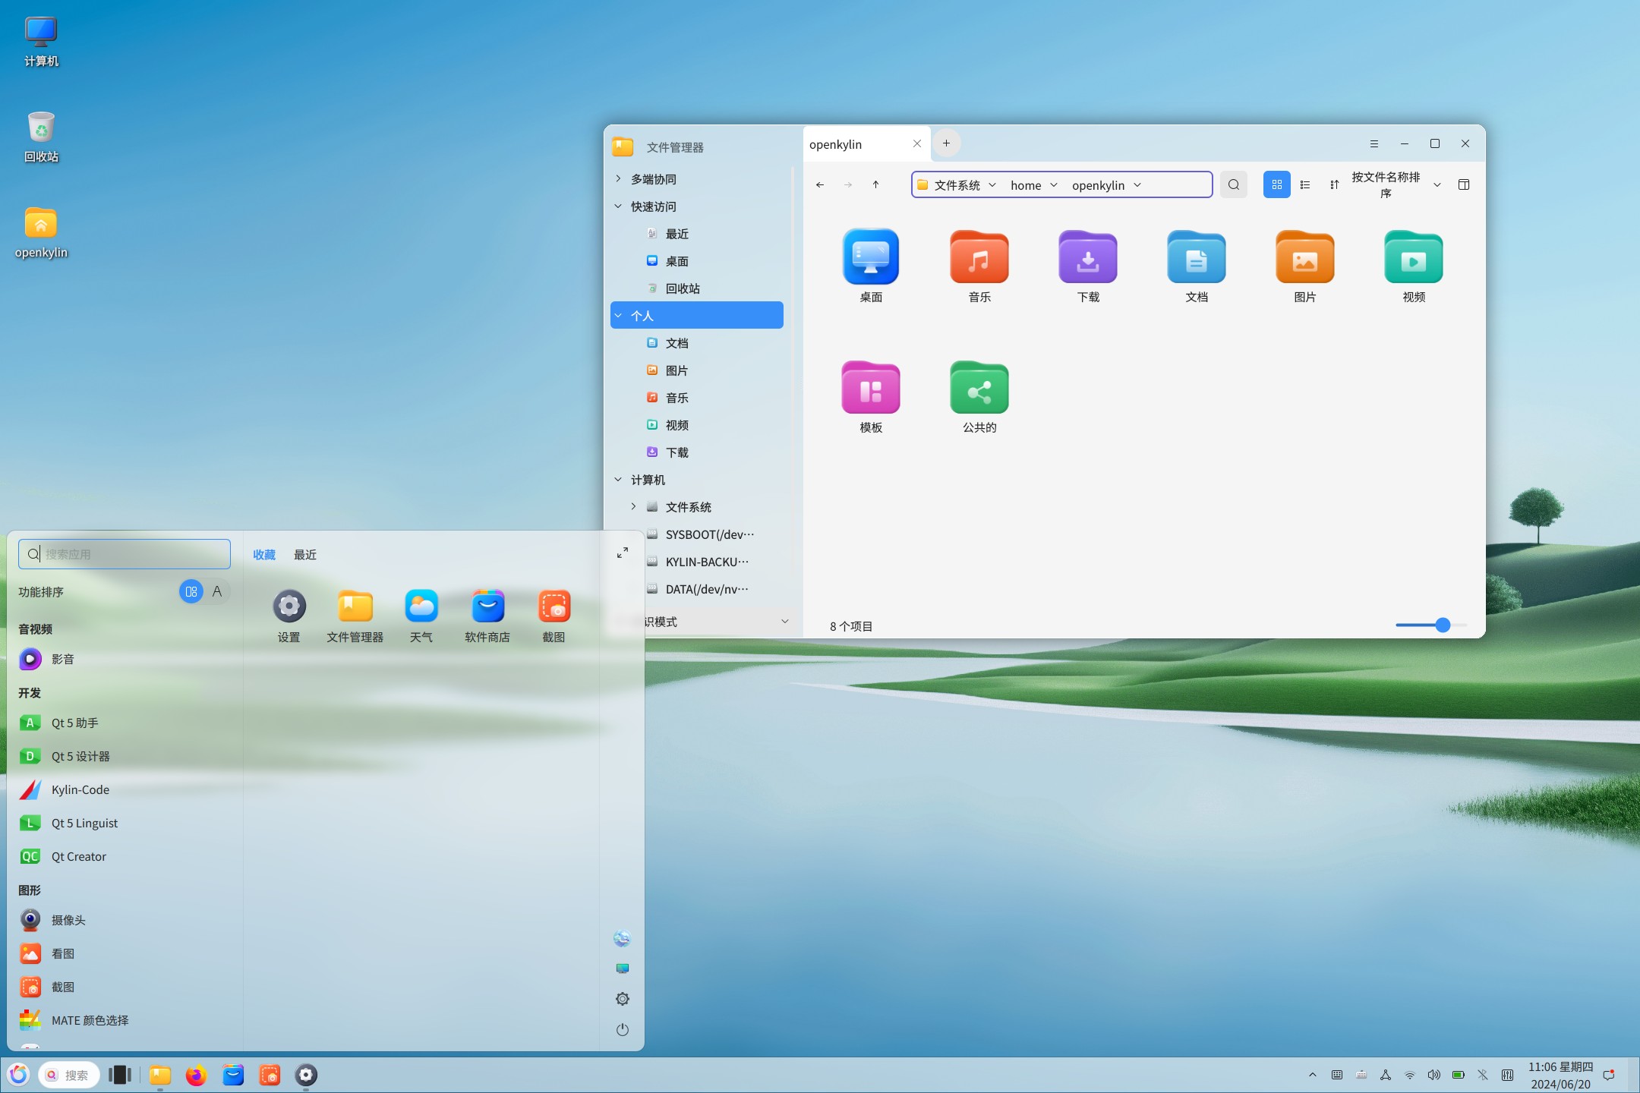Expand the 文件系统 breadcrumb dropdown

click(992, 184)
